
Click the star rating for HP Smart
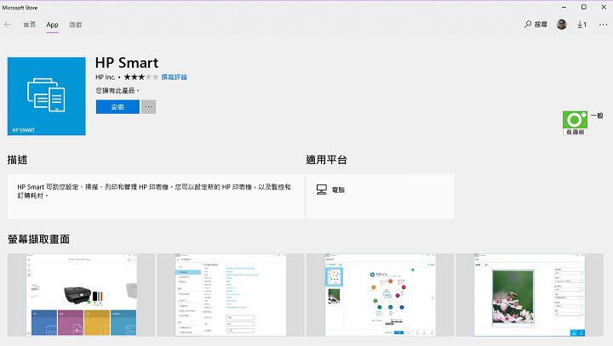click(140, 77)
